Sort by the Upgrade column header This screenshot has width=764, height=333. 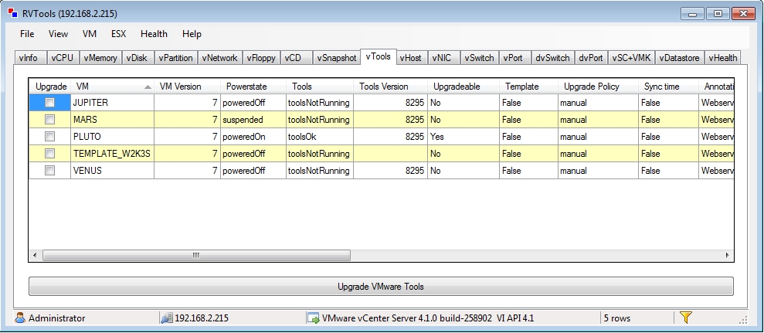click(x=51, y=87)
